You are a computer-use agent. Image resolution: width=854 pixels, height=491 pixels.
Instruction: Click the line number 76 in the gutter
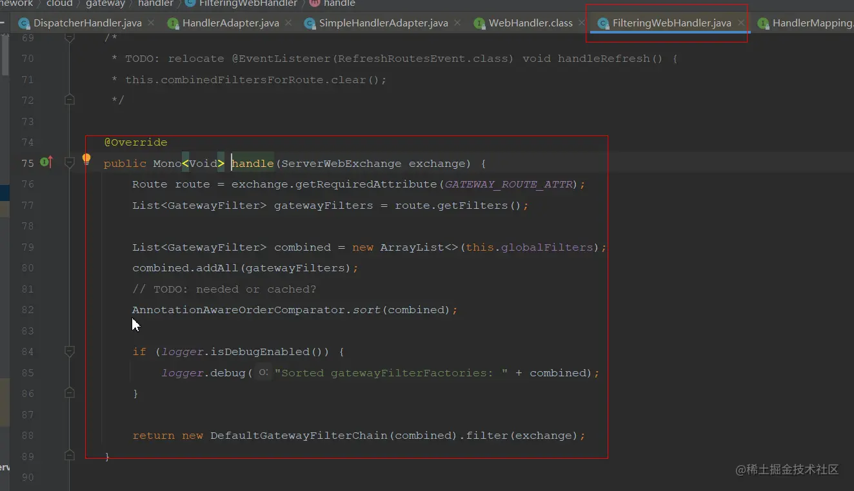click(28, 184)
